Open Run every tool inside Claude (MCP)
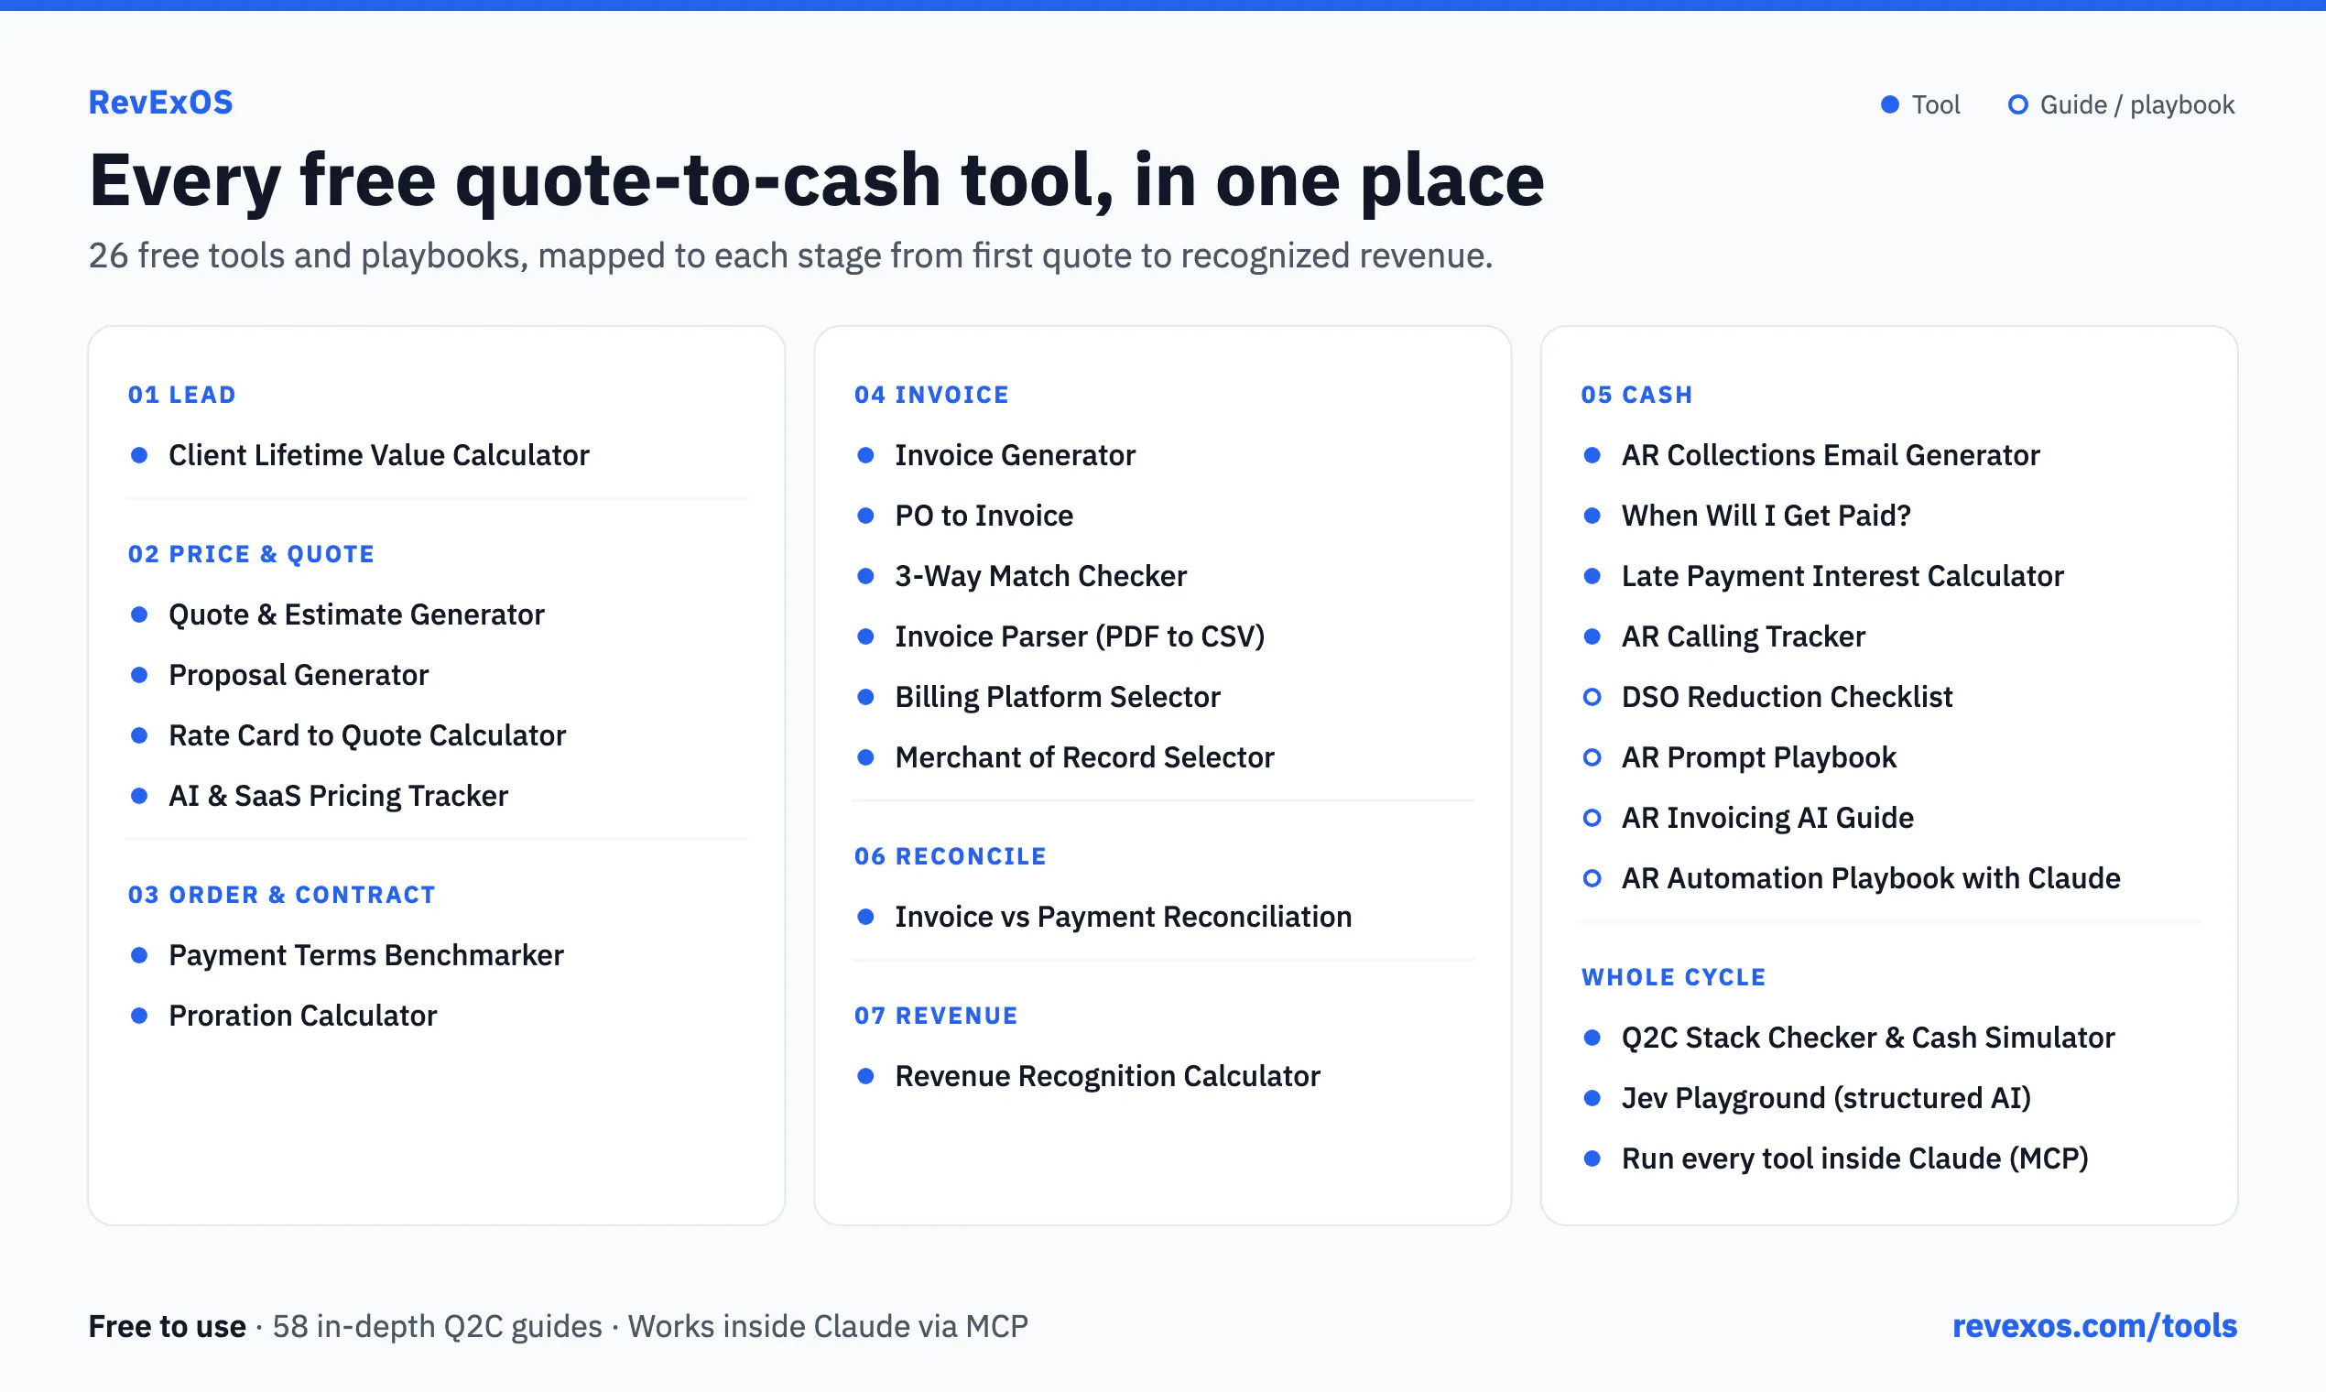Screen dimensions: 2326x1392 1854,1158
